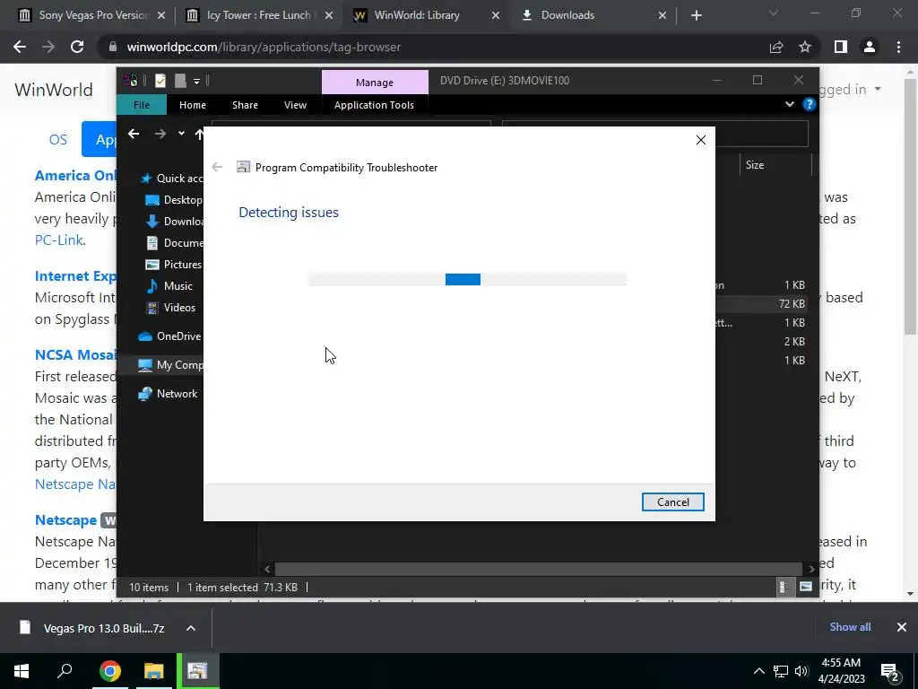
Task: Expand the Explorer ribbon chevron
Action: (789, 104)
